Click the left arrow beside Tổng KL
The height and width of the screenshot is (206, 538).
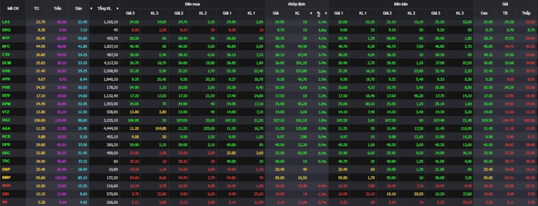(91, 8)
